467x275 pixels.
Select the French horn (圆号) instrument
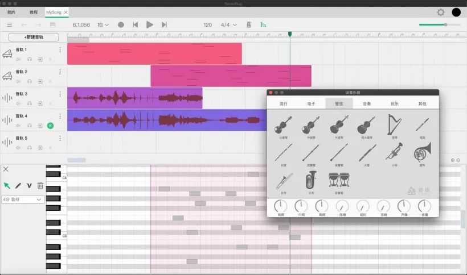tap(422, 151)
